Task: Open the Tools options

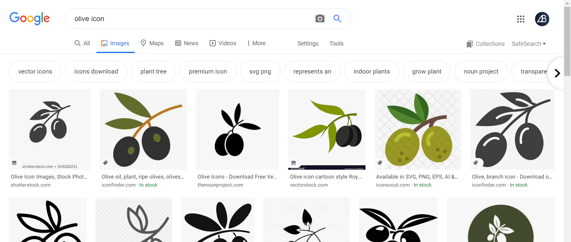Action: [336, 43]
